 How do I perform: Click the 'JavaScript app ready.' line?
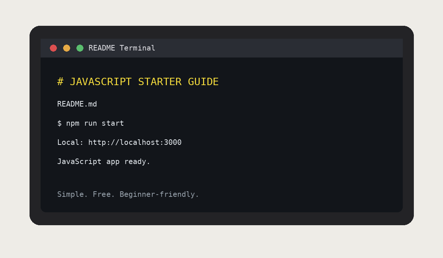coord(104,161)
